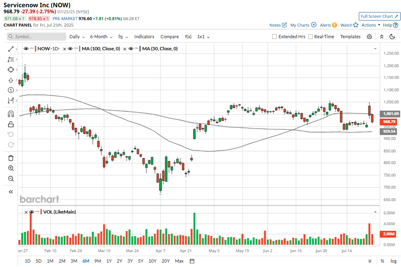Image resolution: width=401 pixels, height=267 pixels.
Task: Select the 3M time range
Action: tap(74, 261)
